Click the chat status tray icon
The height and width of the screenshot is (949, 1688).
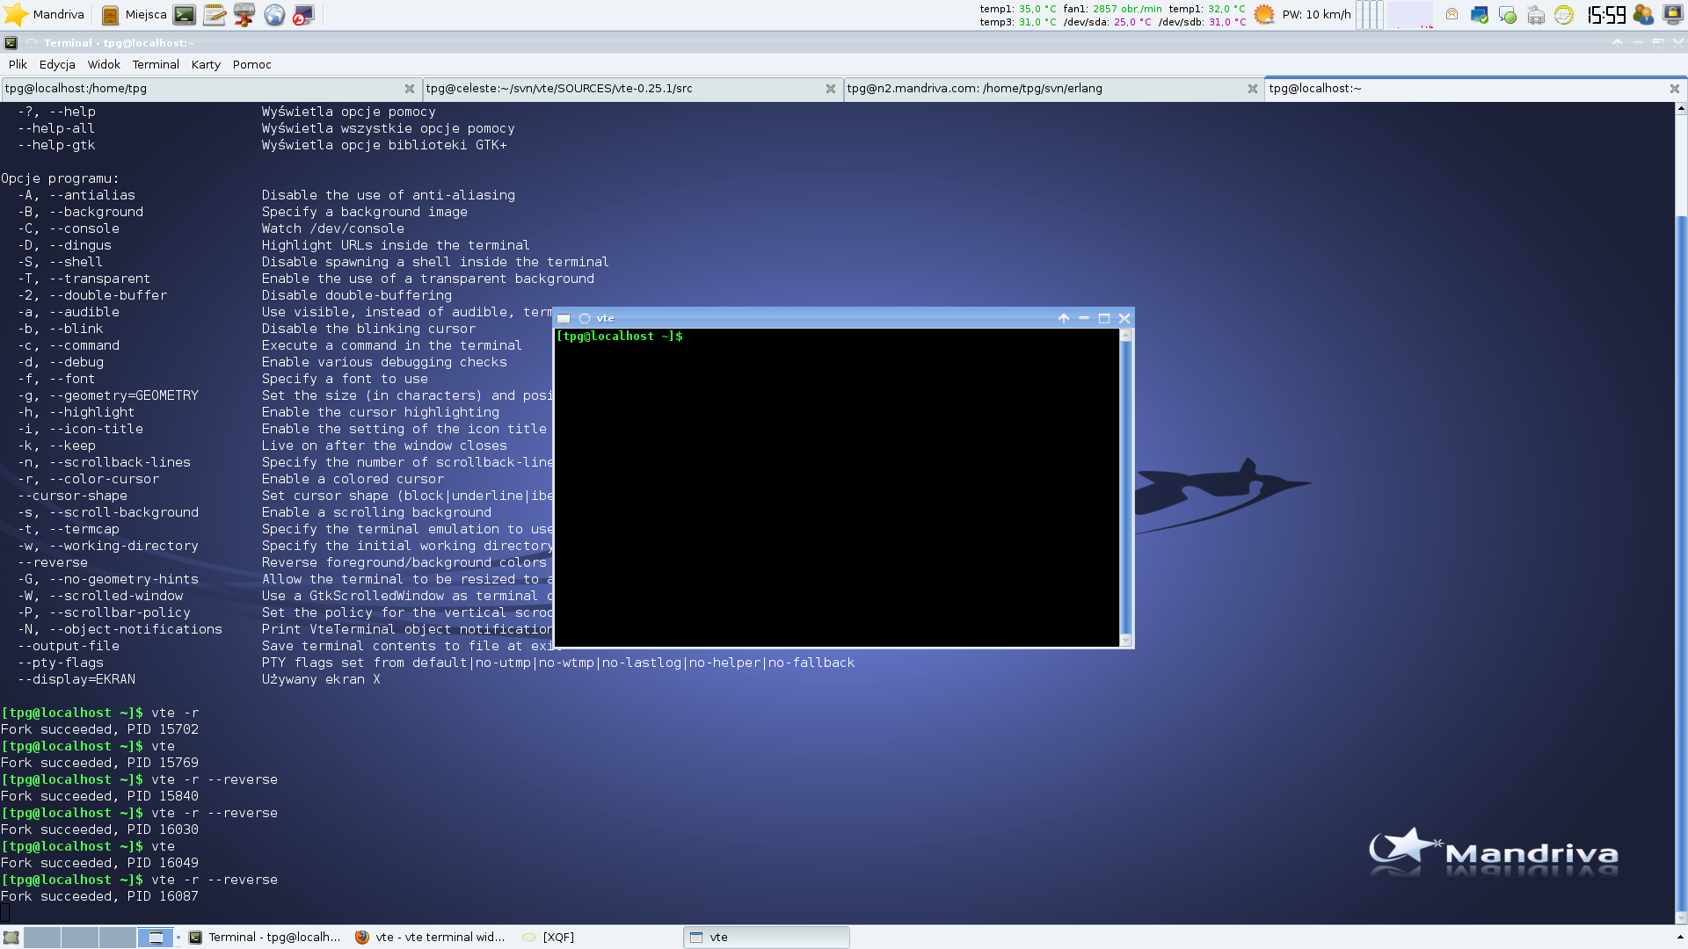pyautogui.click(x=1508, y=15)
